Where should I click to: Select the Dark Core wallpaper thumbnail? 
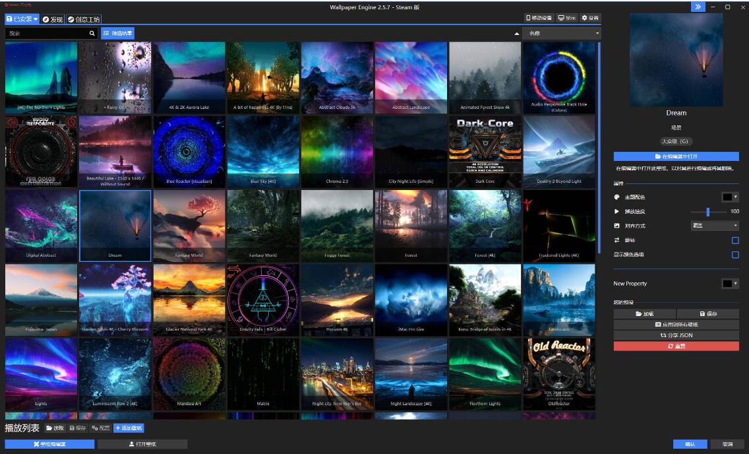[485, 152]
